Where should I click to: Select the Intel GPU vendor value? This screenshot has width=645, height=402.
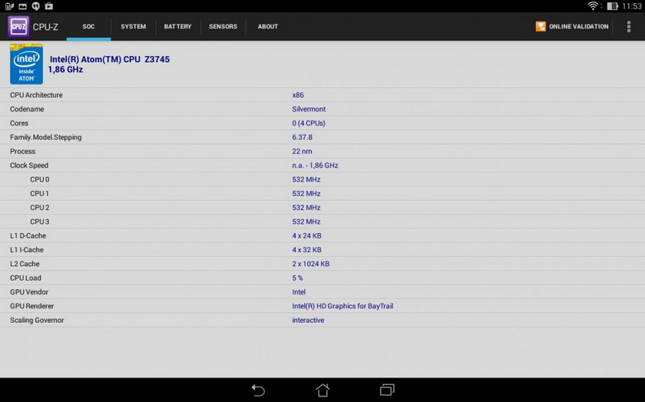coord(299,292)
